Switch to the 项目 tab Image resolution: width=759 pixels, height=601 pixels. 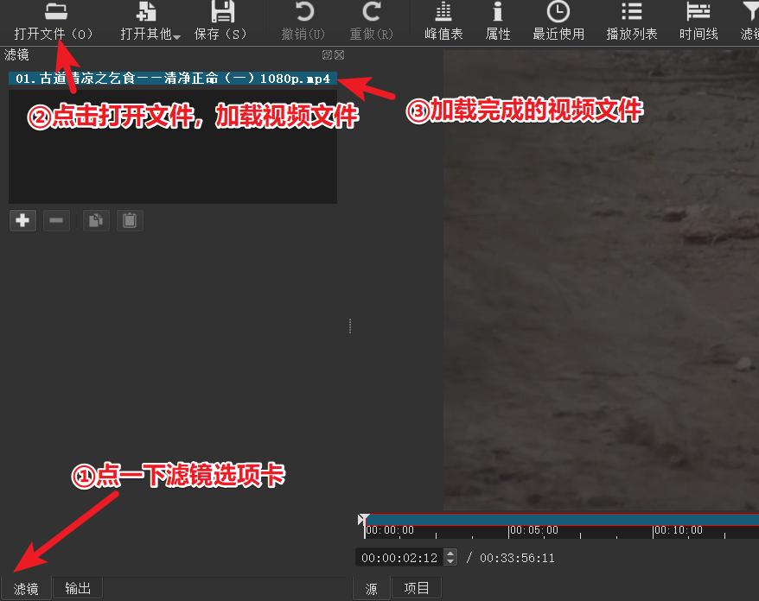pos(417,588)
